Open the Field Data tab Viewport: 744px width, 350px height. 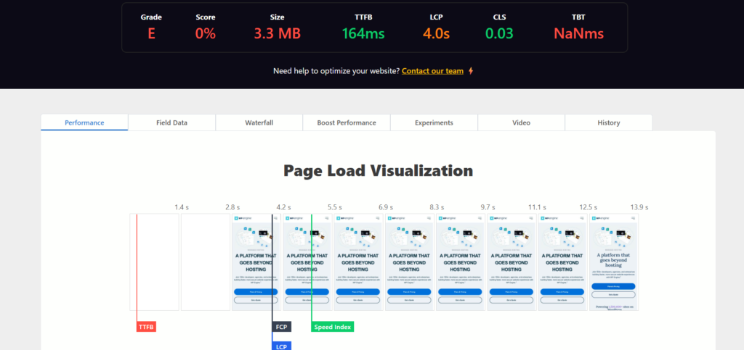click(x=171, y=122)
